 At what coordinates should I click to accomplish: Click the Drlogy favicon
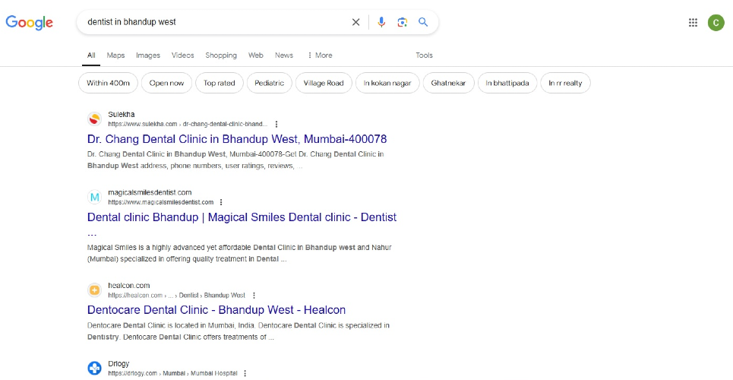[94, 369]
